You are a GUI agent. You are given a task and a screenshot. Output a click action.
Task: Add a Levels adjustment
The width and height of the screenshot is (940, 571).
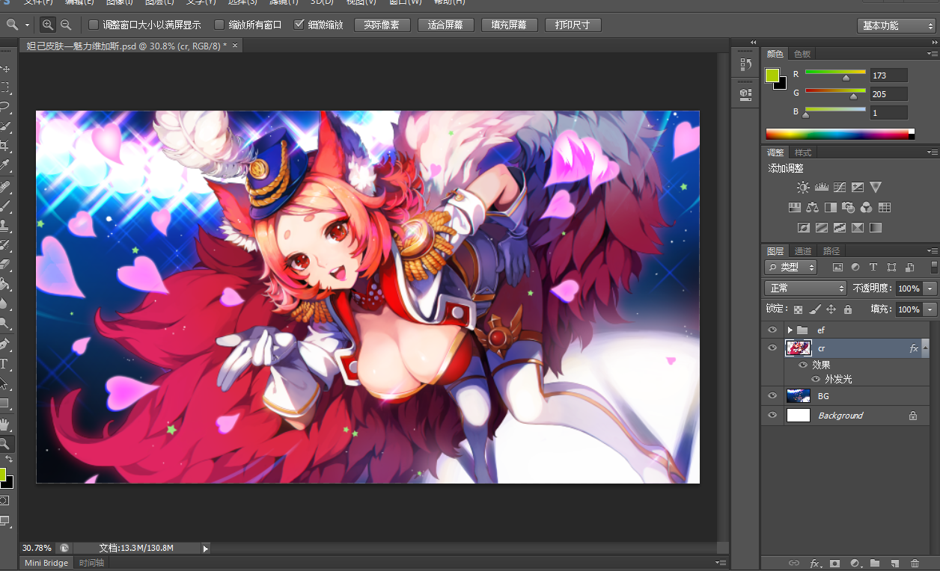tap(821, 187)
